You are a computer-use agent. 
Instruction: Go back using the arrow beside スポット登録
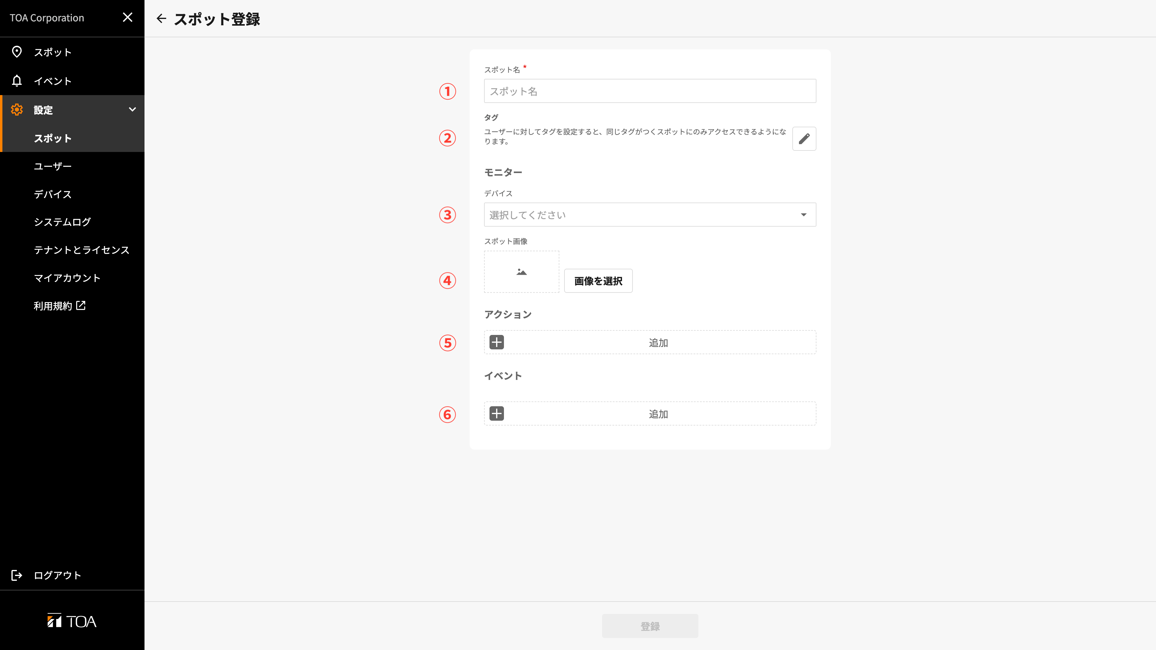pyautogui.click(x=162, y=18)
